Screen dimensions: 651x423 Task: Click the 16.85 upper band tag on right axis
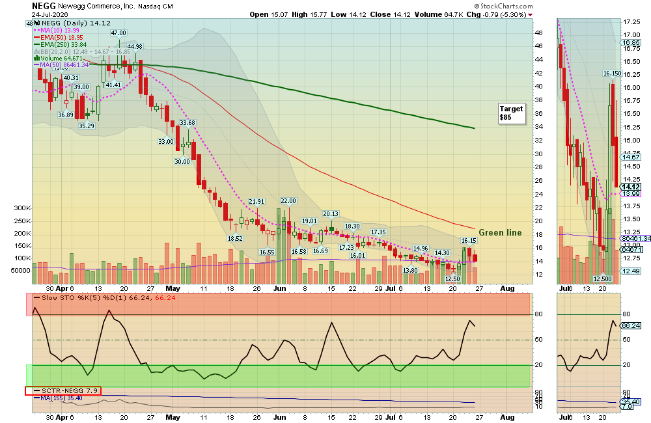click(631, 43)
